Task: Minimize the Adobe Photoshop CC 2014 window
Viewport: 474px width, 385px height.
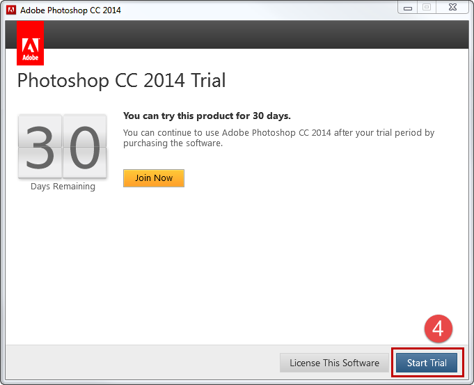Action: [407, 8]
